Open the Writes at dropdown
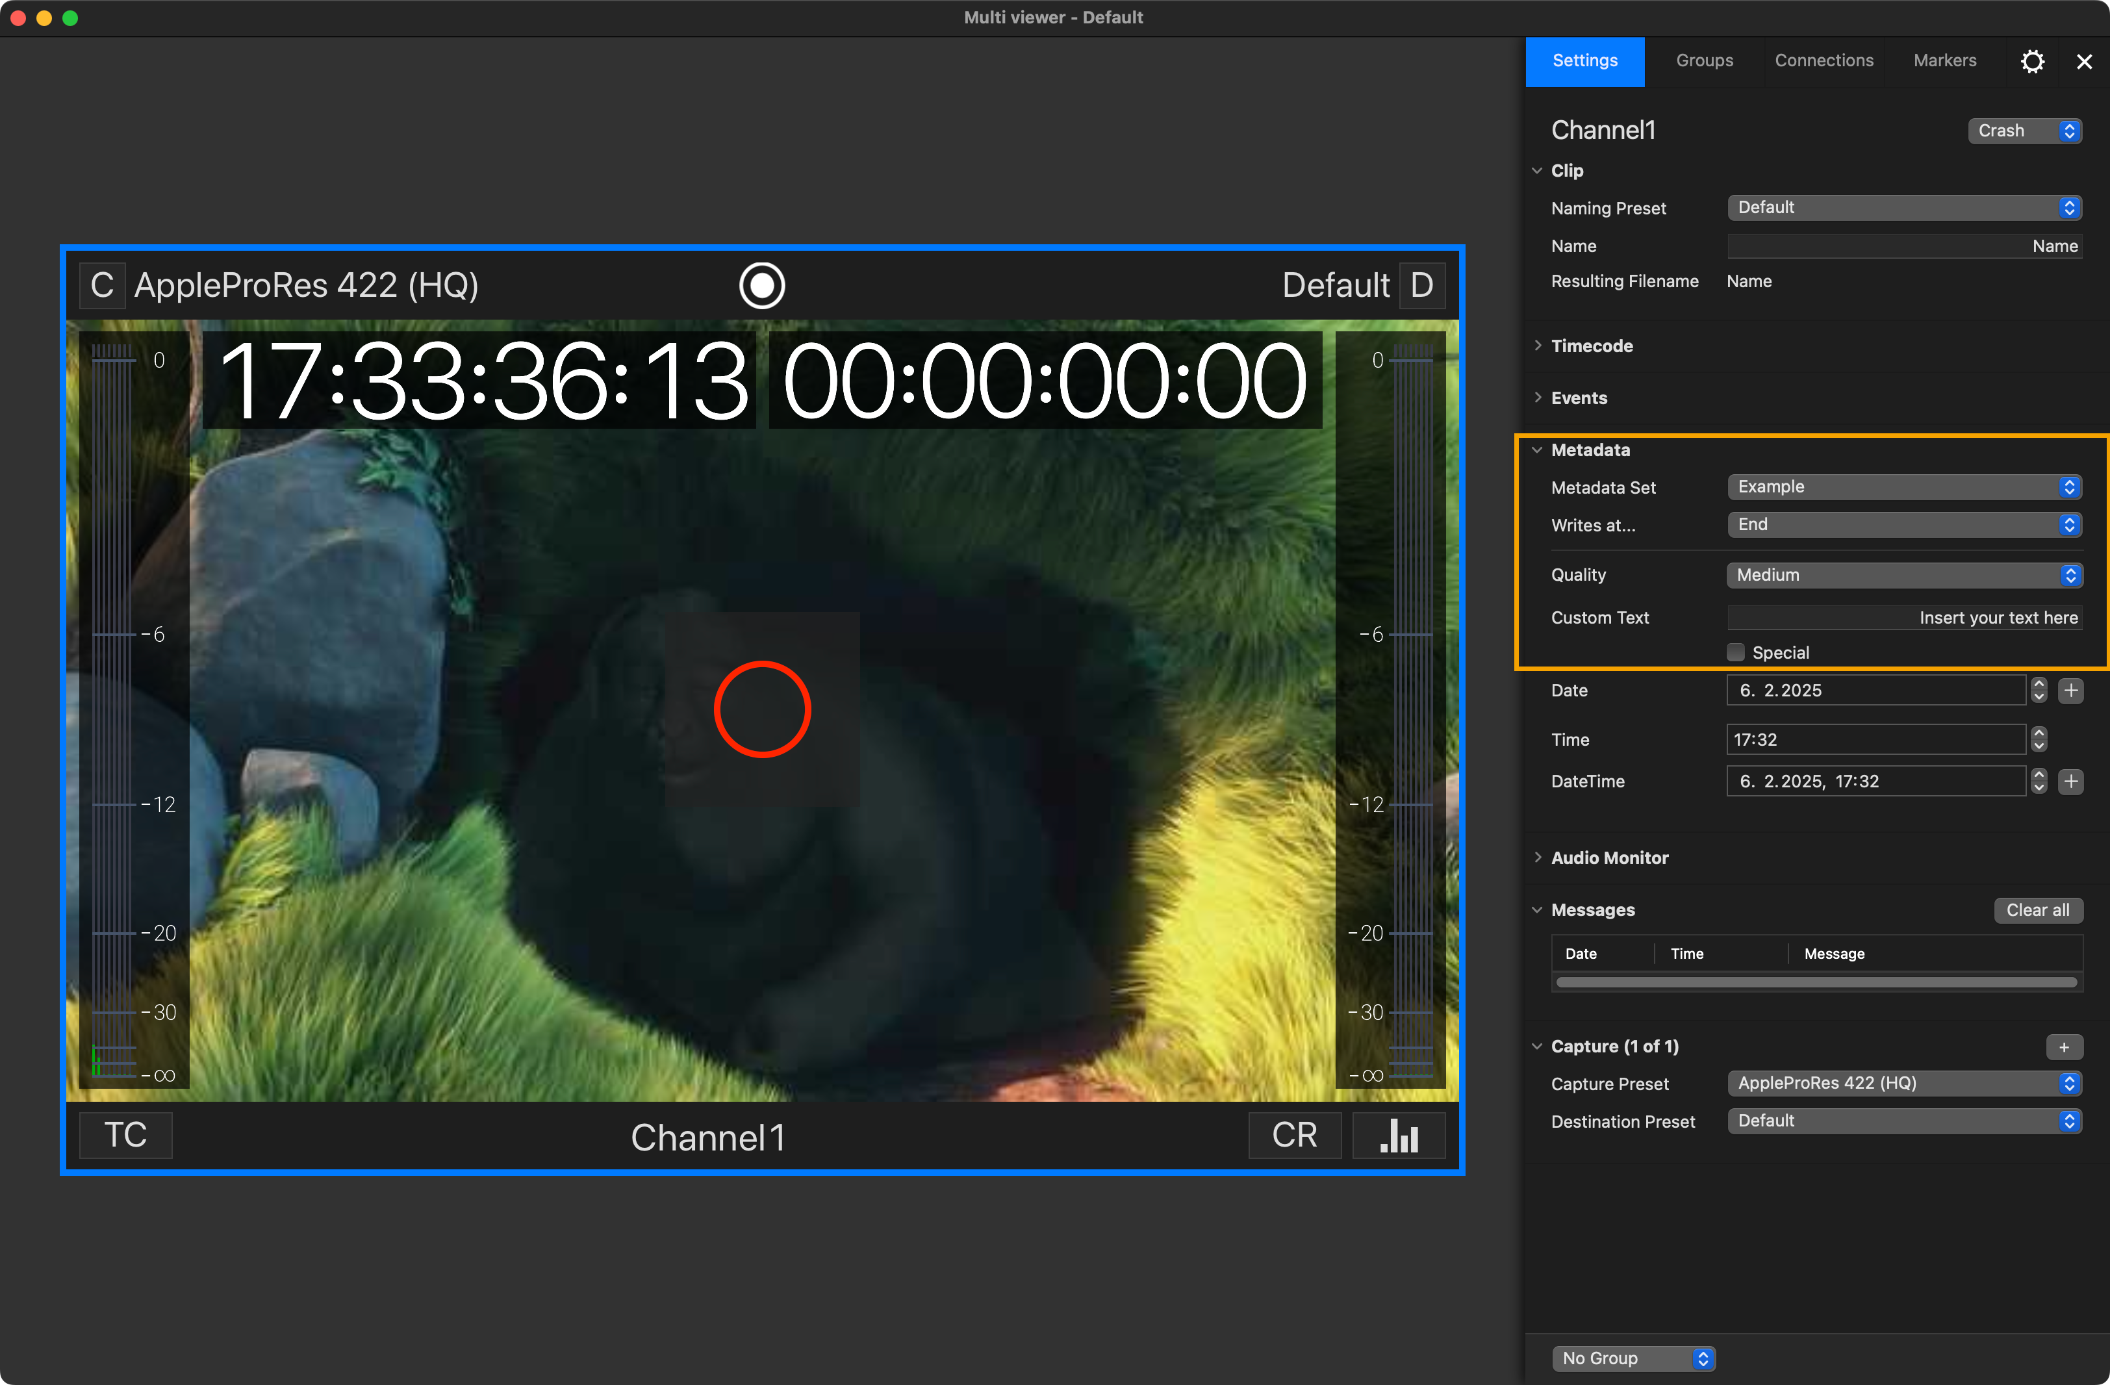 pos(1904,525)
